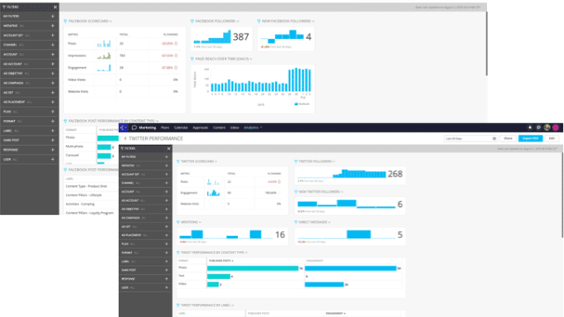
Task: Add Ad Objective filter plus in Facebook window
Action: tap(52, 73)
